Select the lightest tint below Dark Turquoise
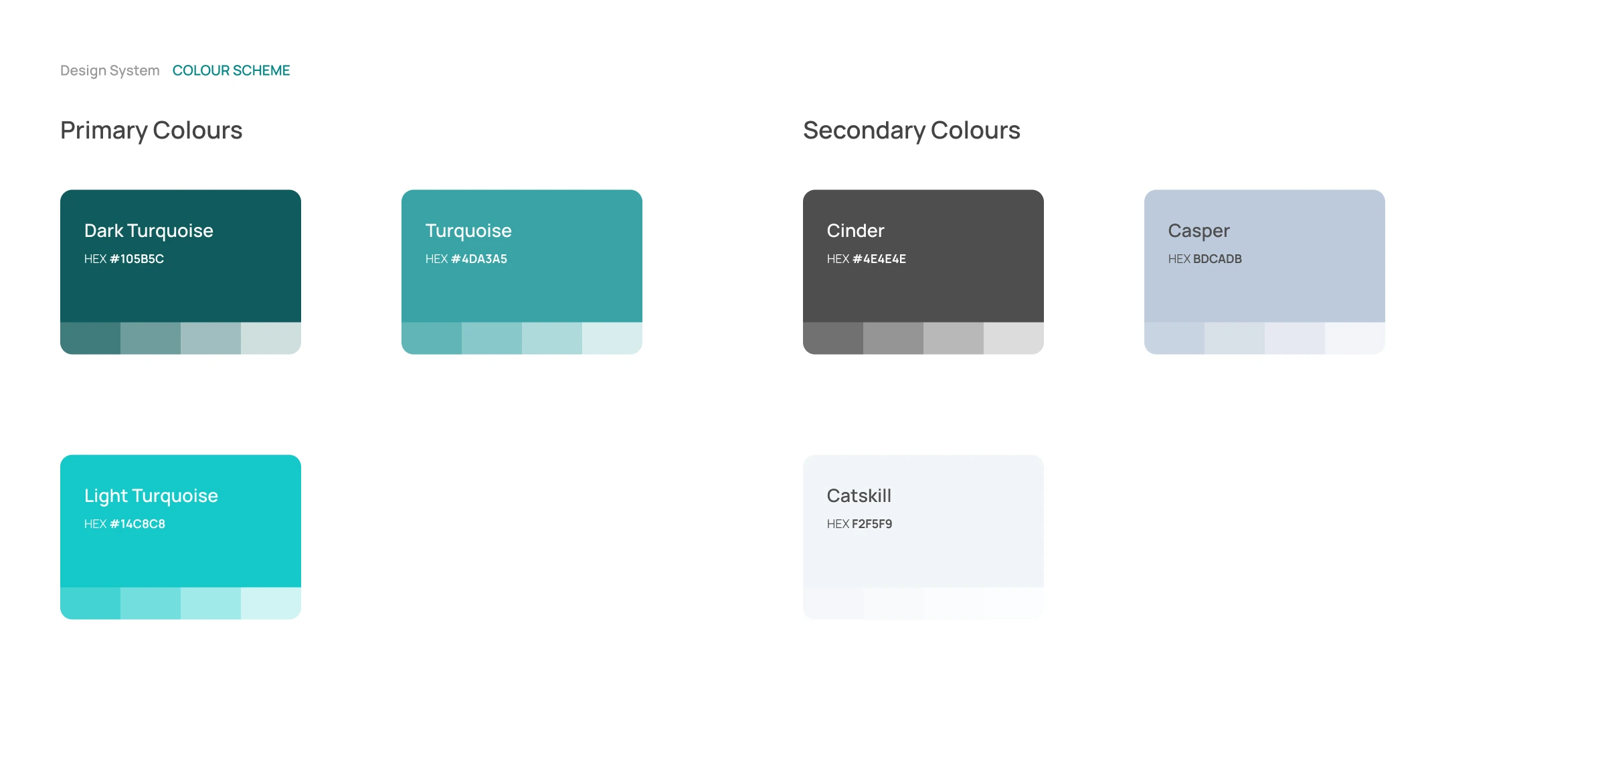1606x759 pixels. 271,338
